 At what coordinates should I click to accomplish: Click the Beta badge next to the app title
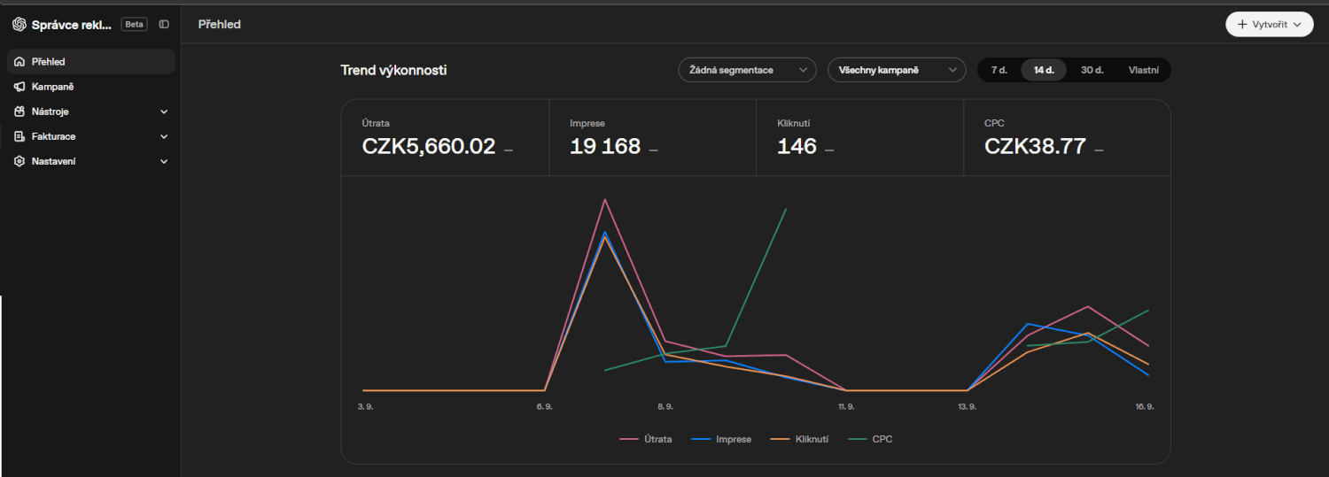coord(134,25)
